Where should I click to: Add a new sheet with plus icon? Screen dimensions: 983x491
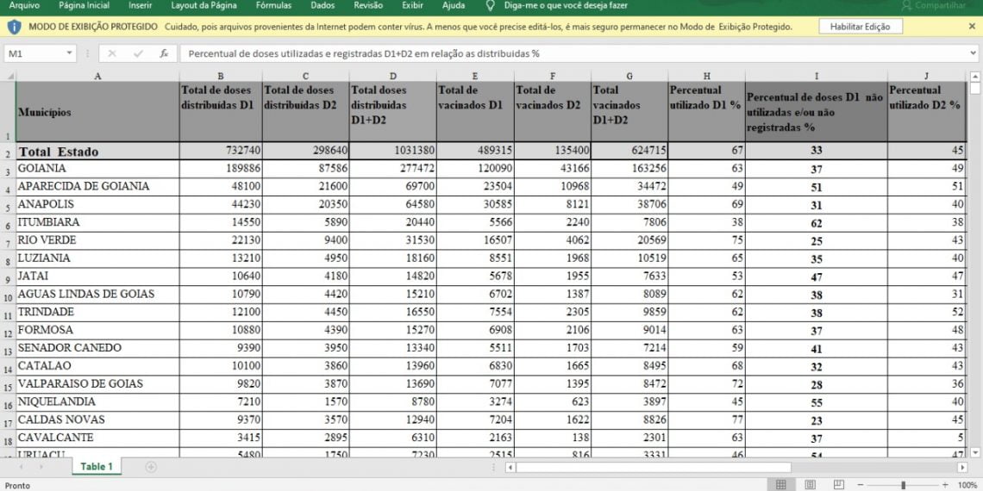(151, 467)
